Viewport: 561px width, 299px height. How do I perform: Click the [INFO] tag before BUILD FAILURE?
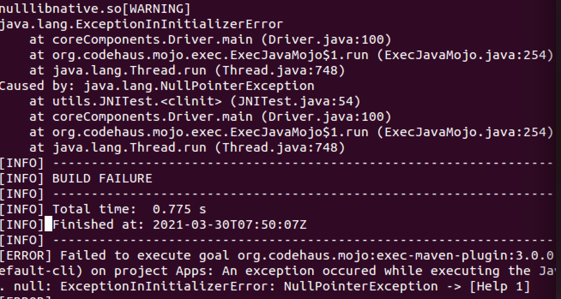22,178
